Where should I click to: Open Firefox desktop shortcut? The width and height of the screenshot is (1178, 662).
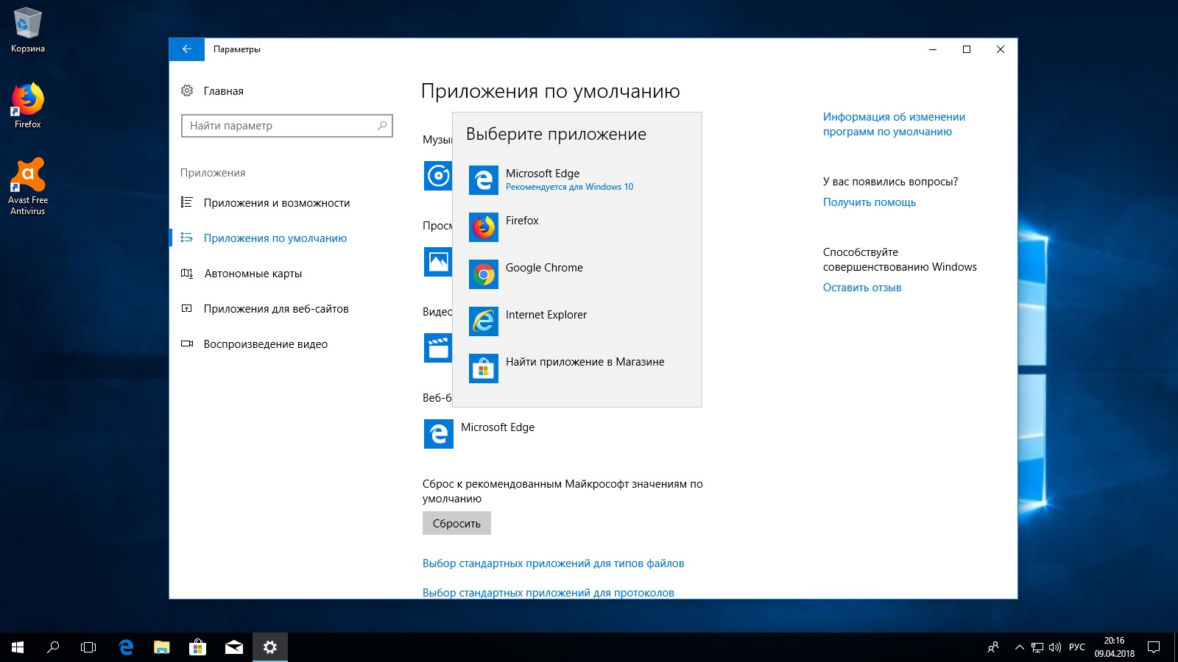[x=28, y=106]
